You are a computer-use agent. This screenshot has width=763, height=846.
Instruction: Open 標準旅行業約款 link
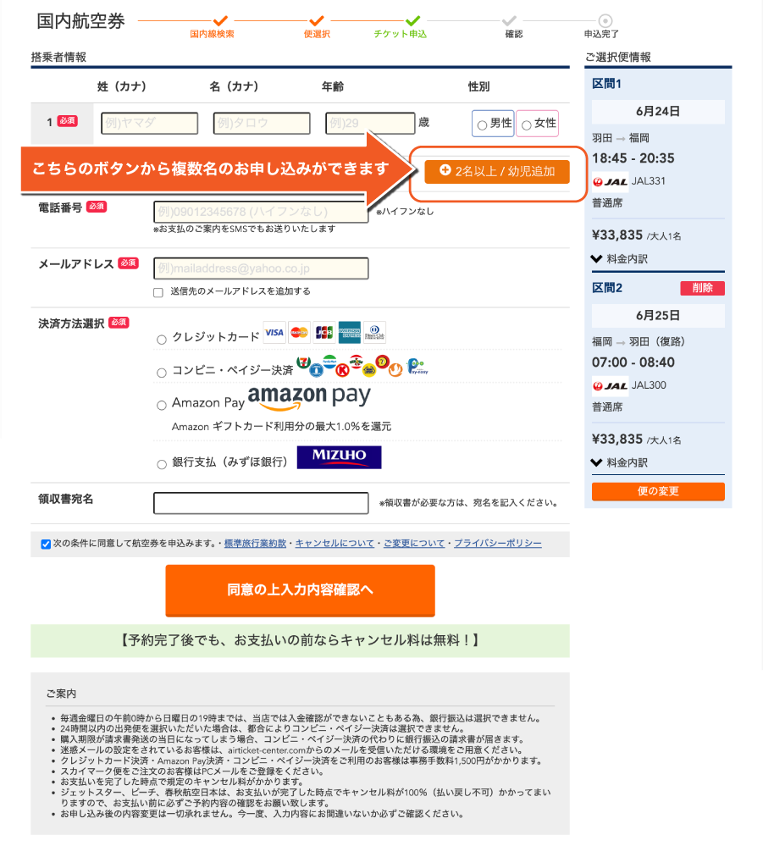point(255,544)
